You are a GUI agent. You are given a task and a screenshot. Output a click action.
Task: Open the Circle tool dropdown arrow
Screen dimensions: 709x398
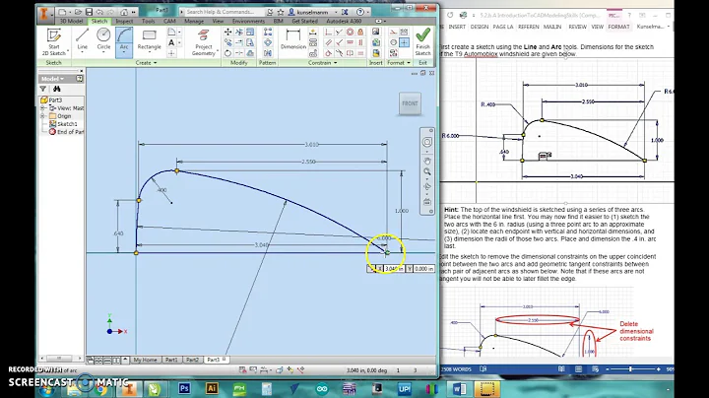pyautogui.click(x=103, y=52)
